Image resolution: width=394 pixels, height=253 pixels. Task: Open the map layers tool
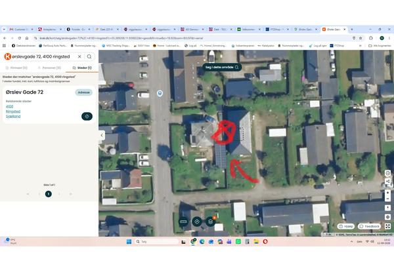click(x=211, y=222)
